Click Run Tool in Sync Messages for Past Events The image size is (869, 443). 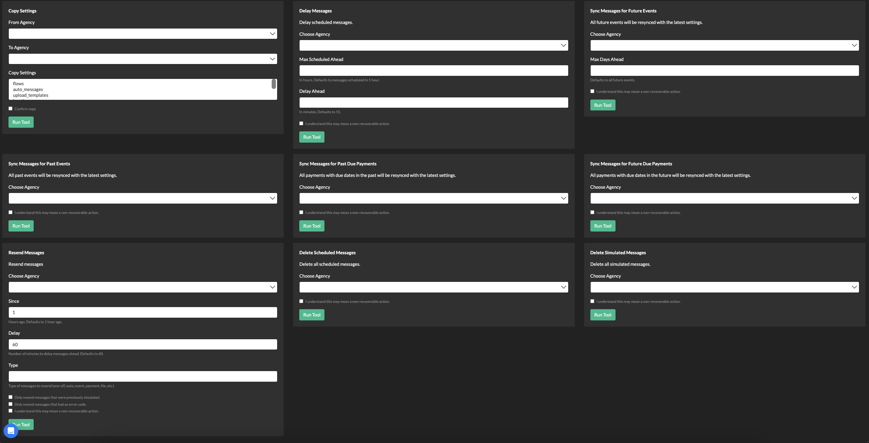[x=21, y=225]
